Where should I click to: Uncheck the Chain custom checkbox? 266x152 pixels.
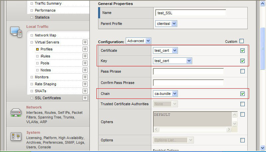pyautogui.click(x=242, y=94)
